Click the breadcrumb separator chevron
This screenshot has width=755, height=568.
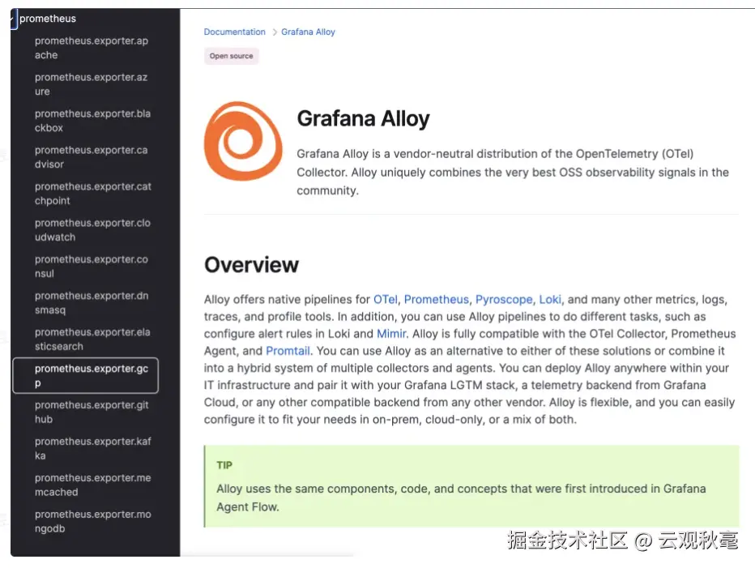click(x=275, y=32)
